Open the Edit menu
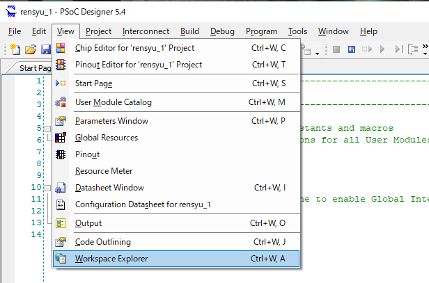429x283 pixels. (39, 31)
